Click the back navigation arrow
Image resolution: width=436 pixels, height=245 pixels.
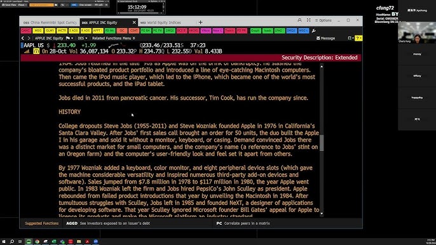click(x=23, y=38)
